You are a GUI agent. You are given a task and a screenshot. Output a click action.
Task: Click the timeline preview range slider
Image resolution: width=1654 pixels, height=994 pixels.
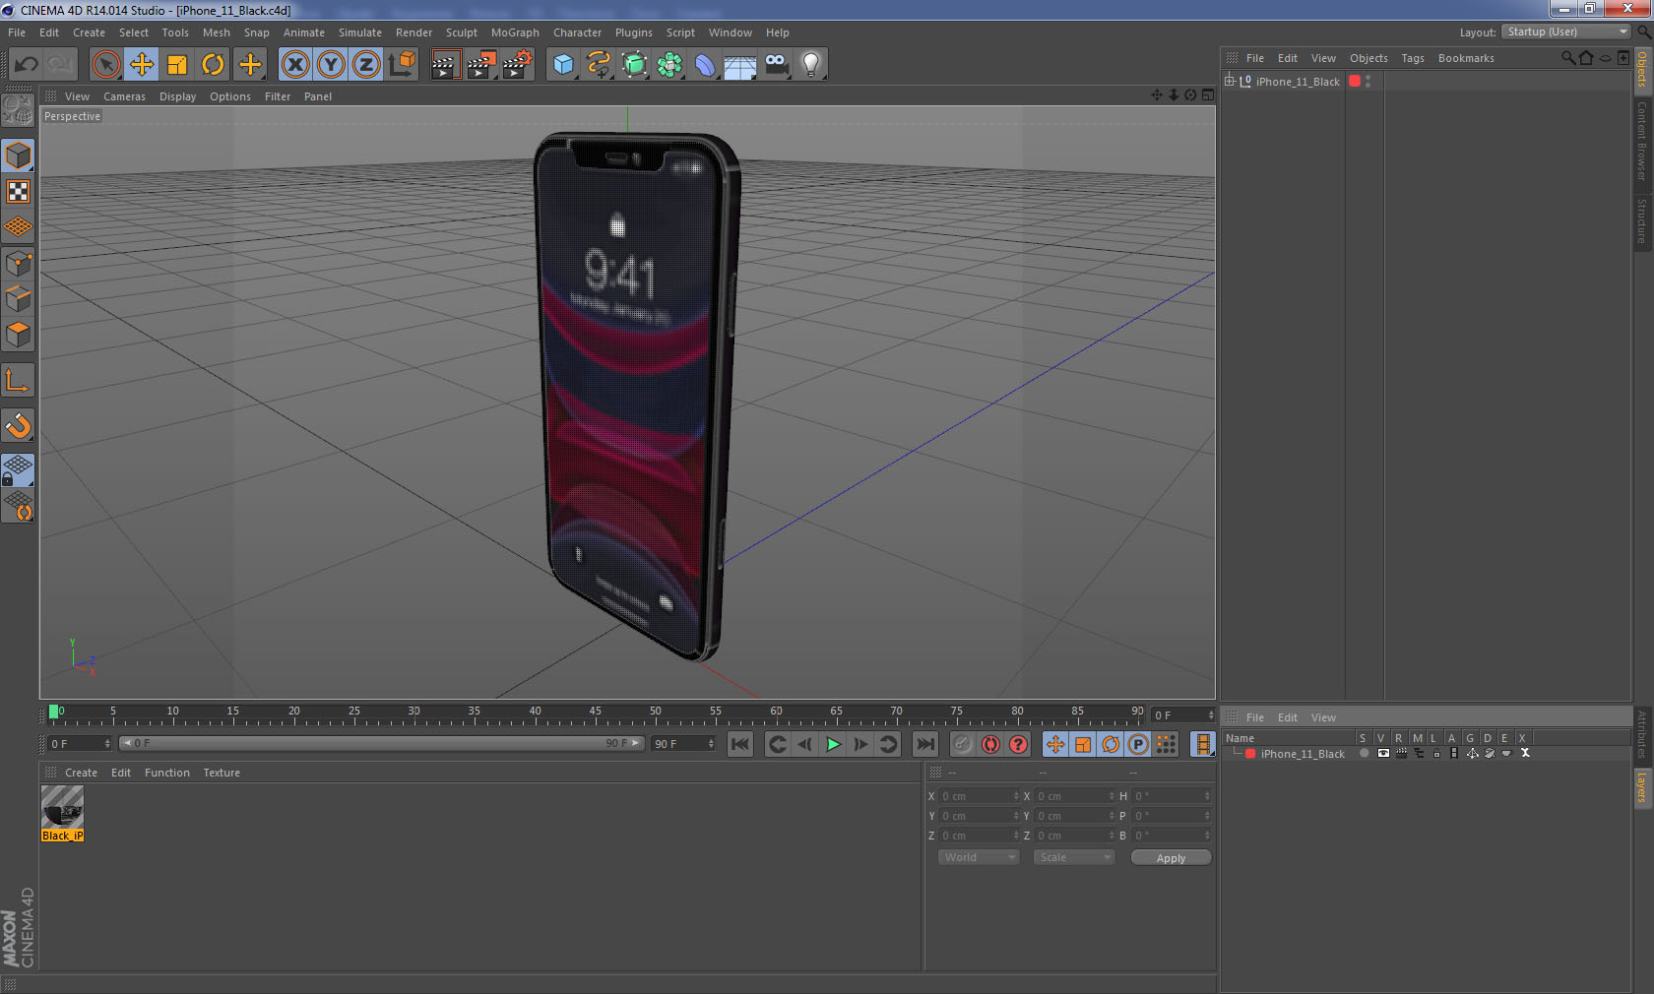click(381, 743)
